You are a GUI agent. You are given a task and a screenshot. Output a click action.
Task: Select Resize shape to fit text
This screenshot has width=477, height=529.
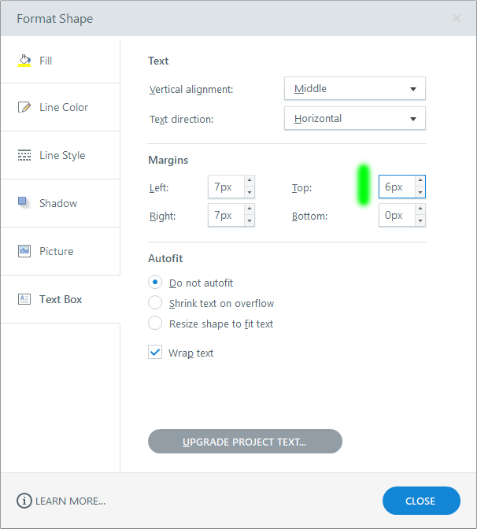tap(155, 324)
